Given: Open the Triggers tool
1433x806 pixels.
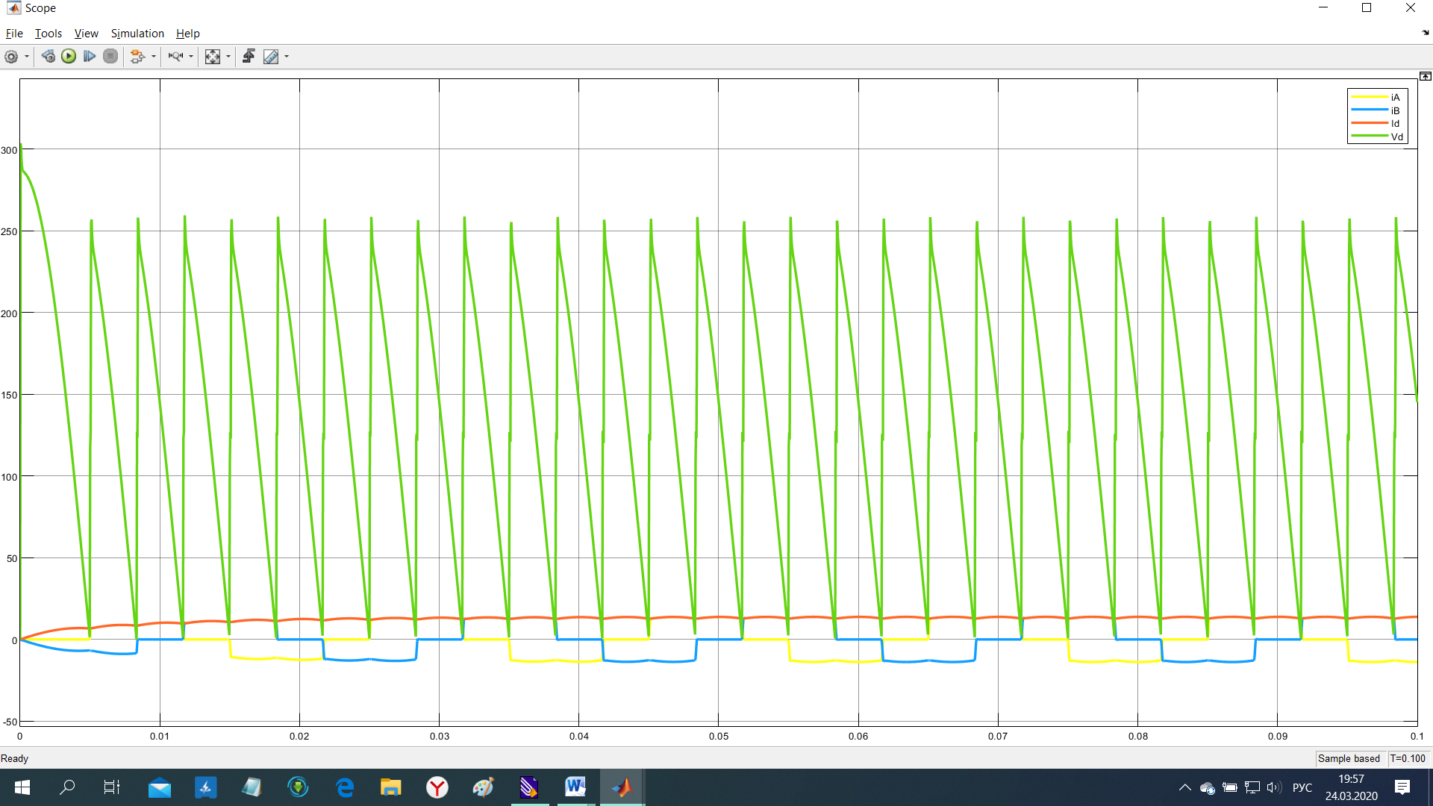Looking at the screenshot, I should coord(249,57).
